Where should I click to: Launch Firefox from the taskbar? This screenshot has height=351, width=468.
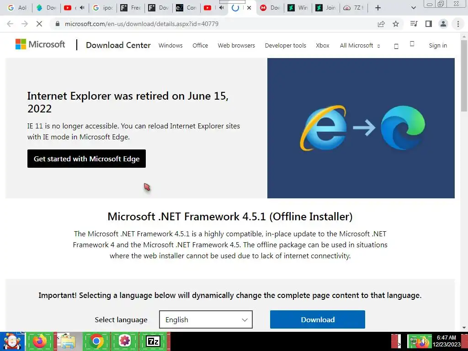(x=40, y=341)
